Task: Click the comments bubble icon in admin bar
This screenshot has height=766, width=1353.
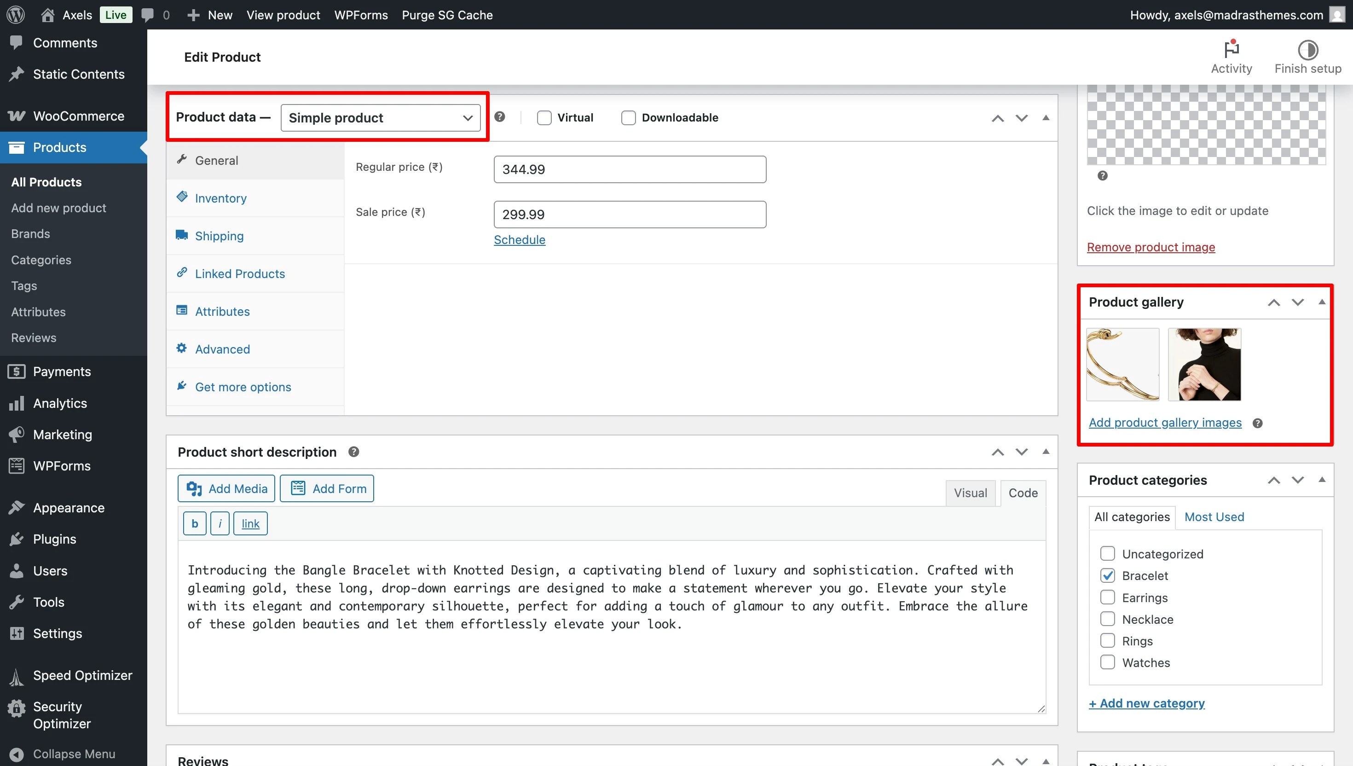Action: (x=148, y=15)
